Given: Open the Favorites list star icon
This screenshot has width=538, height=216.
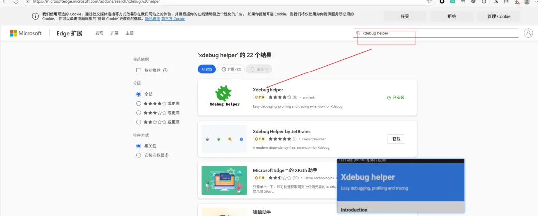Looking at the screenshot, I should (x=506, y=1).
